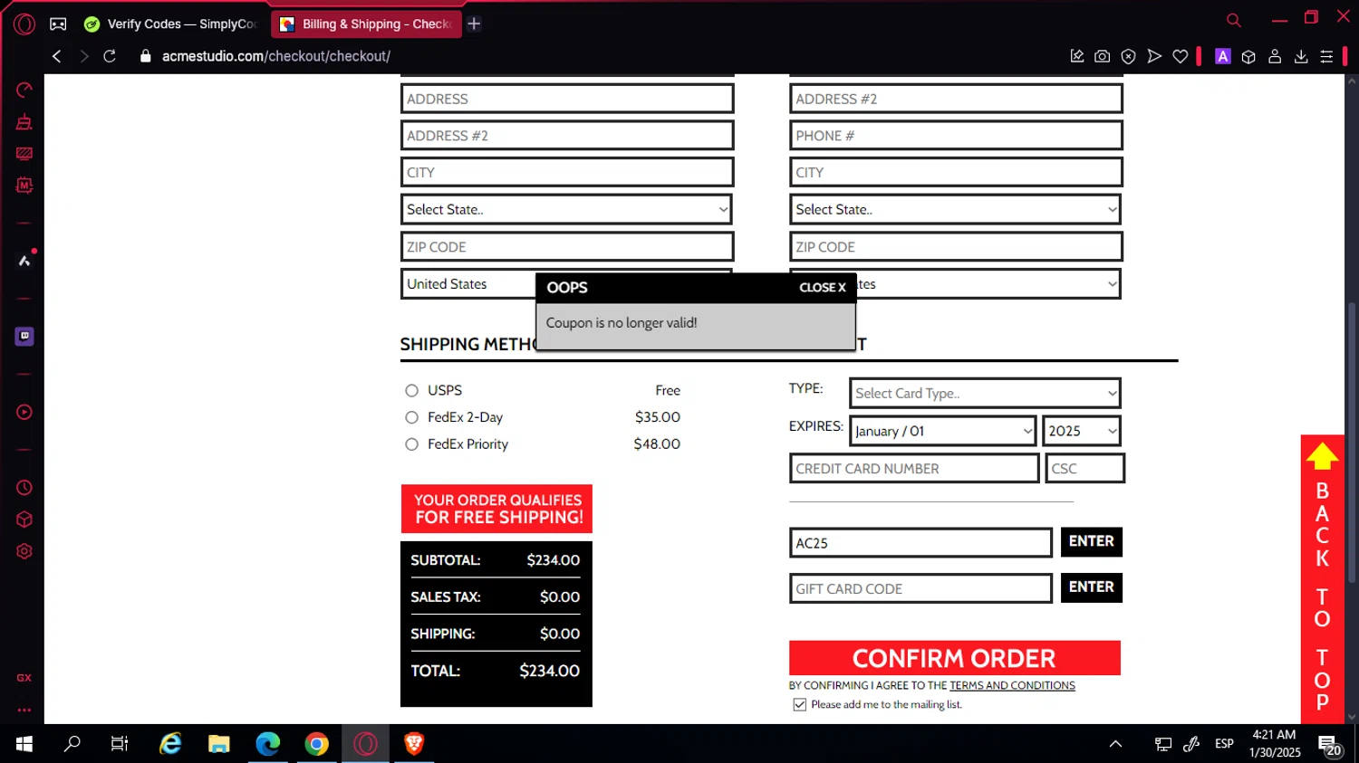Open the Twitch sidebar icon
This screenshot has height=763, width=1359.
point(24,336)
